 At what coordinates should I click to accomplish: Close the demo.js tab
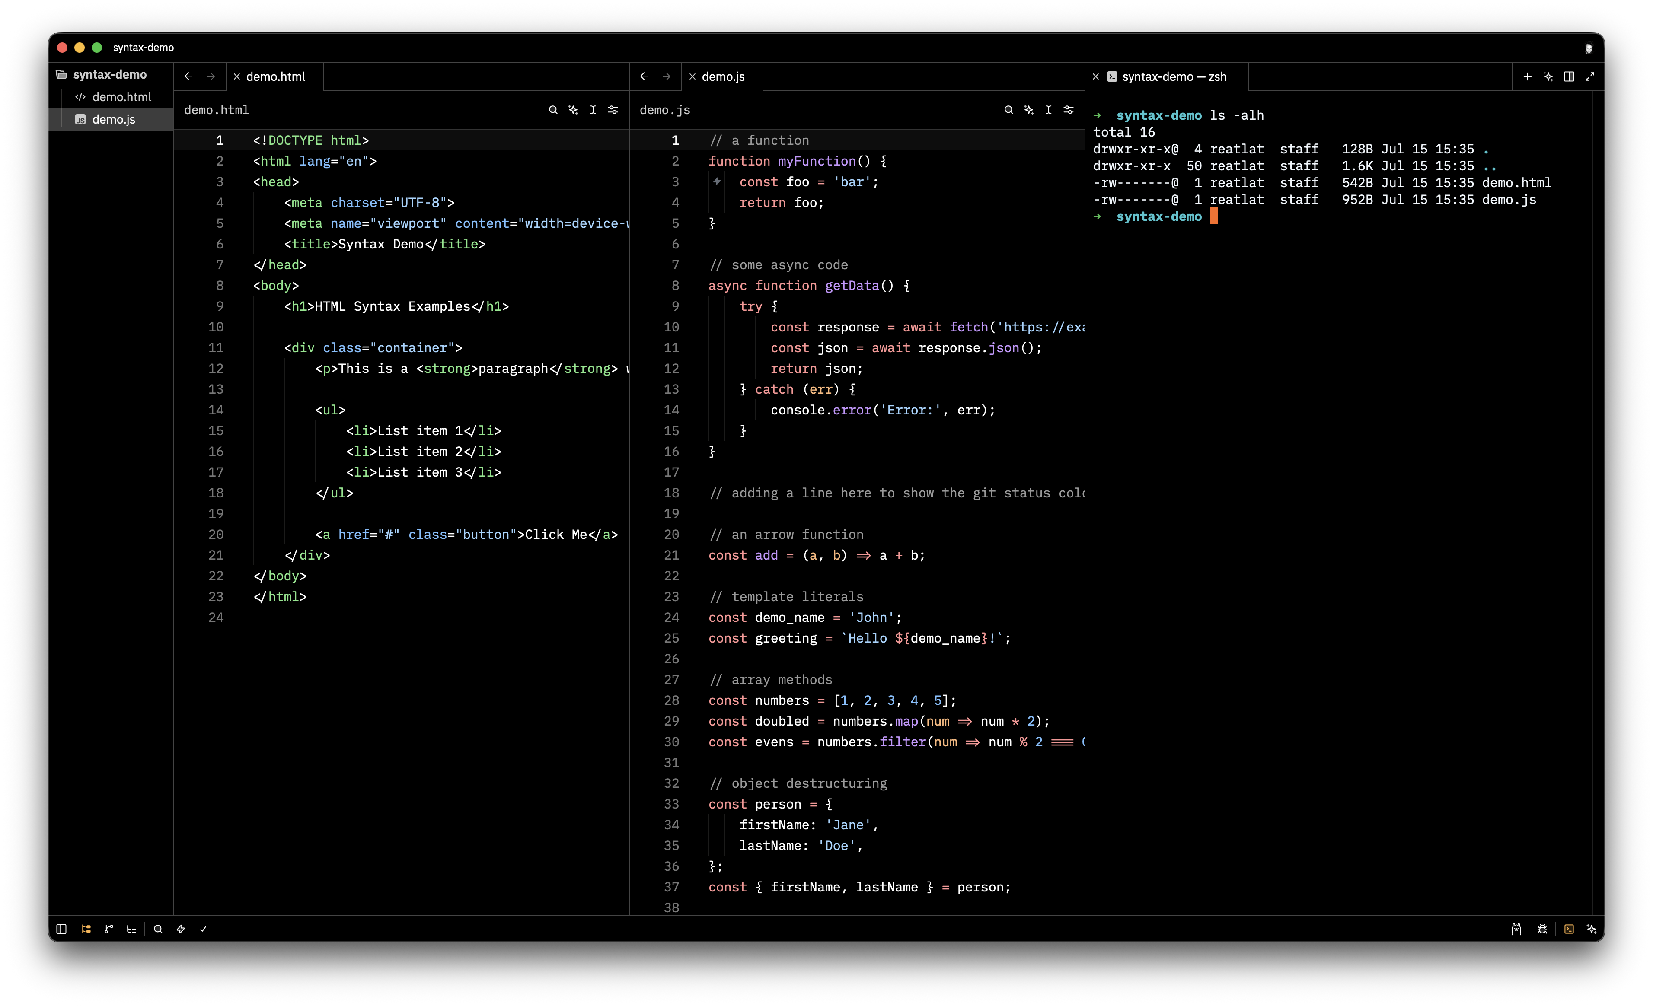[692, 76]
